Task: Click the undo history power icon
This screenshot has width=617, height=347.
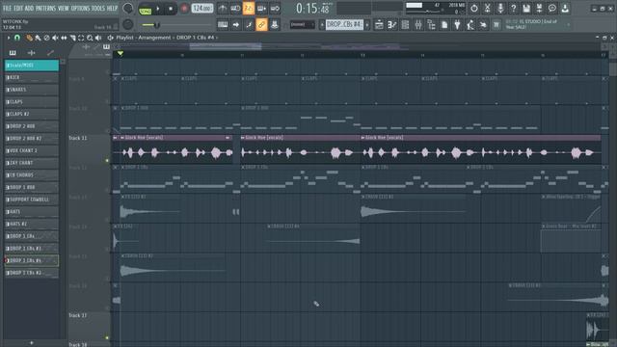Action: pyautogui.click(x=474, y=9)
